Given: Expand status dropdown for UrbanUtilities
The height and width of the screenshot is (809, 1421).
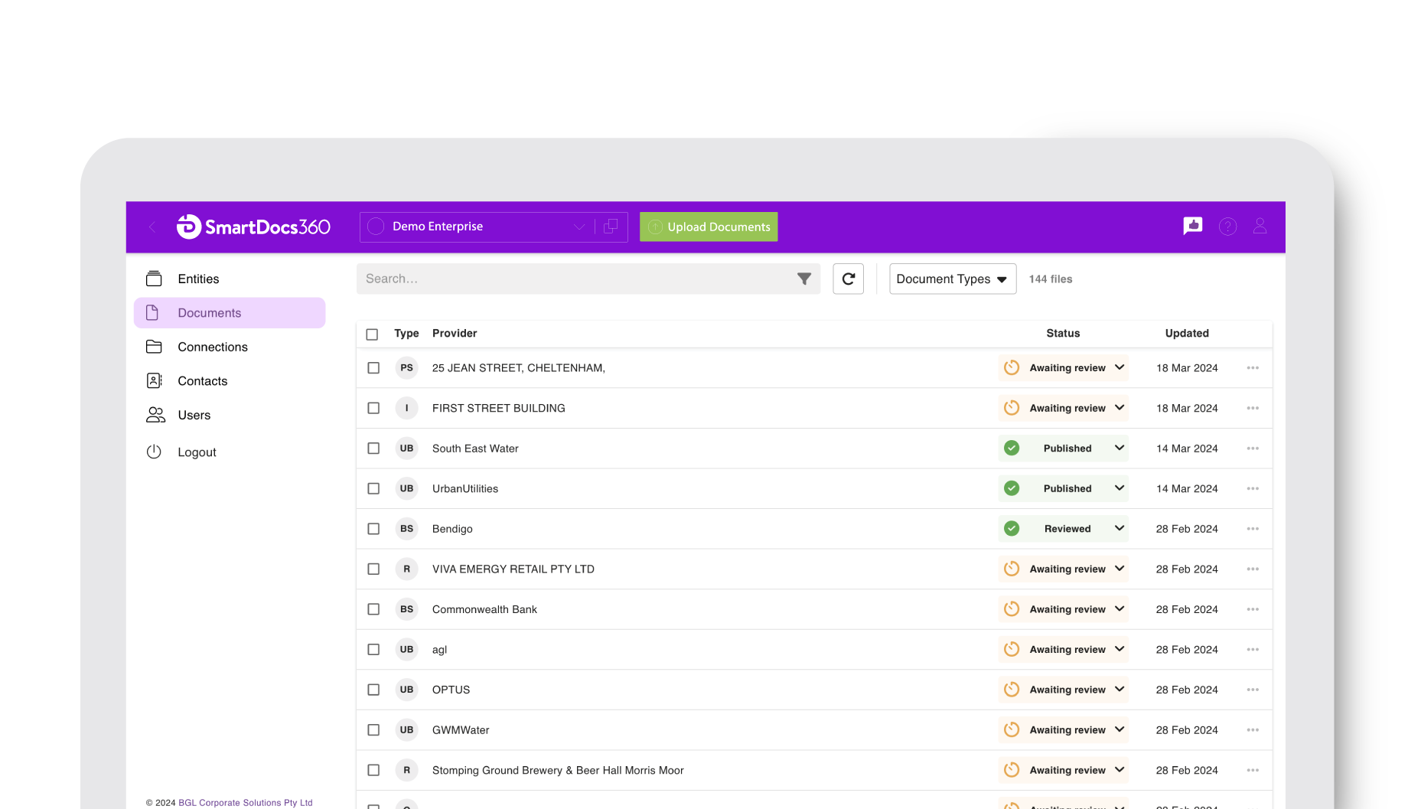Looking at the screenshot, I should click(1119, 488).
